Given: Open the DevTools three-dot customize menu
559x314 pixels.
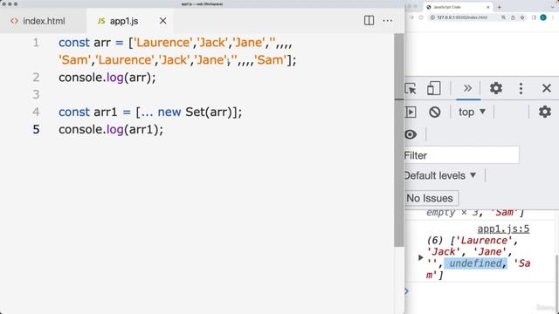Looking at the screenshot, I should click(x=521, y=88).
